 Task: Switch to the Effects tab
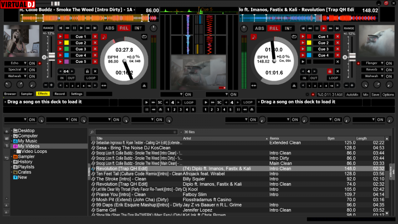[43, 94]
